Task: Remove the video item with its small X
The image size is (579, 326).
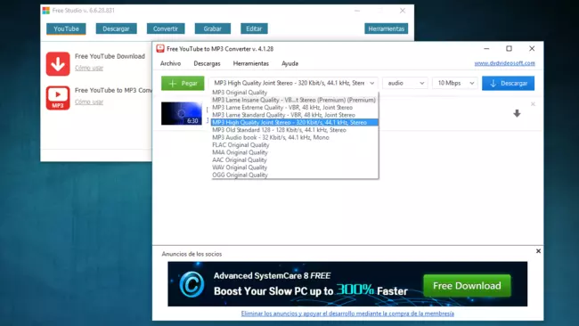Action: (x=533, y=104)
